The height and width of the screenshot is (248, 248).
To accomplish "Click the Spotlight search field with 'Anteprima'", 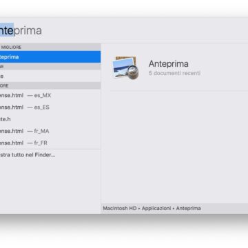I will tap(124, 31).
